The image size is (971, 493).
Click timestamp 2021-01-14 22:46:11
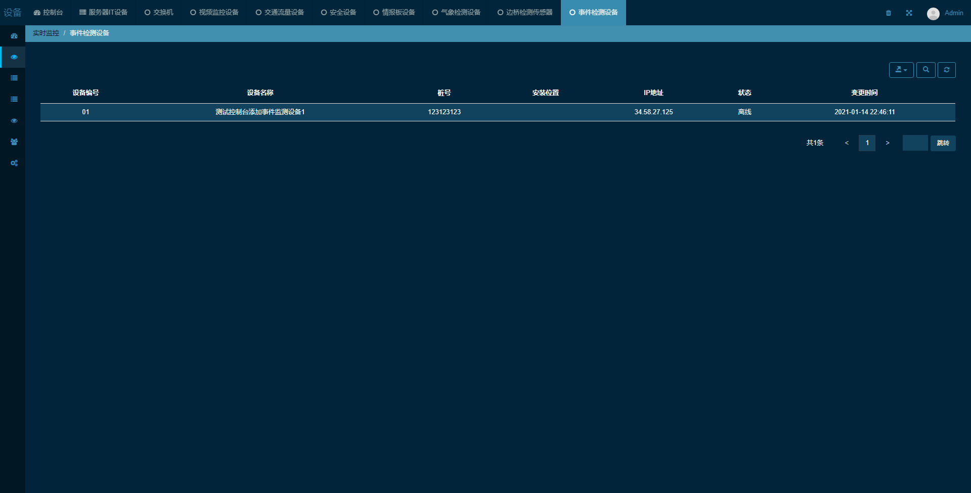click(x=864, y=112)
